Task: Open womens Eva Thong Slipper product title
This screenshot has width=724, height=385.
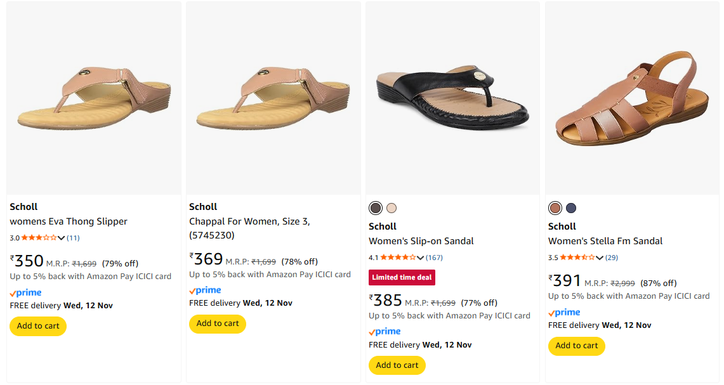Action: click(x=69, y=221)
